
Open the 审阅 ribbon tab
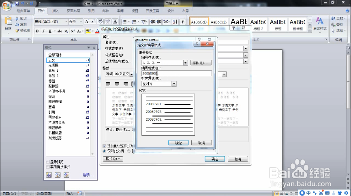click(120, 11)
